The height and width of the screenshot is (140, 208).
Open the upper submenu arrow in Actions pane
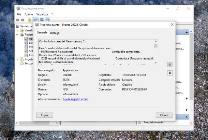pos(187,98)
